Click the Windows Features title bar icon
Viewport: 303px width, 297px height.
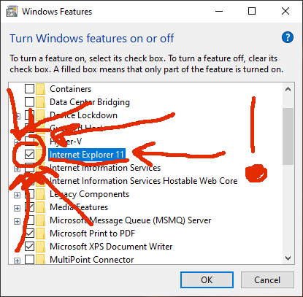coord(12,12)
